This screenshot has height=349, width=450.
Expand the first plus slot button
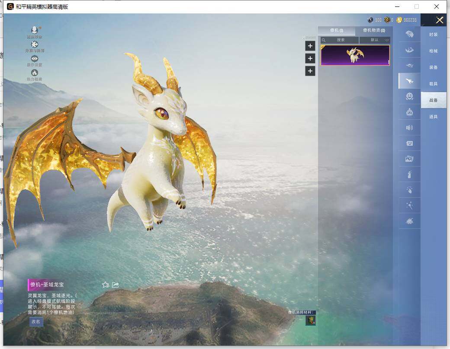pyautogui.click(x=310, y=46)
